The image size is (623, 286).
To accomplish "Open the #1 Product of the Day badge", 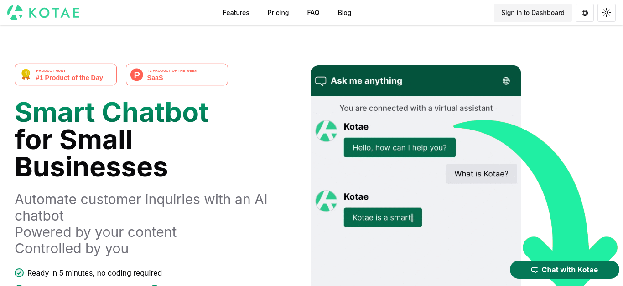I will pyautogui.click(x=66, y=75).
